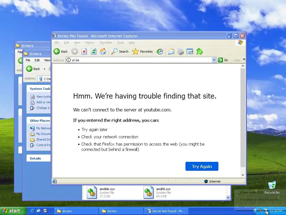Click the Stop icon with red X

[x=84, y=52]
